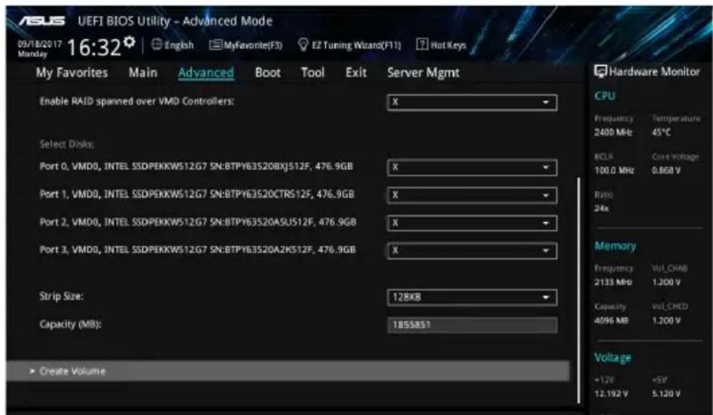Click the 2133 MHz memory frequency value
Image resolution: width=713 pixels, height=415 pixels.
[x=613, y=282]
